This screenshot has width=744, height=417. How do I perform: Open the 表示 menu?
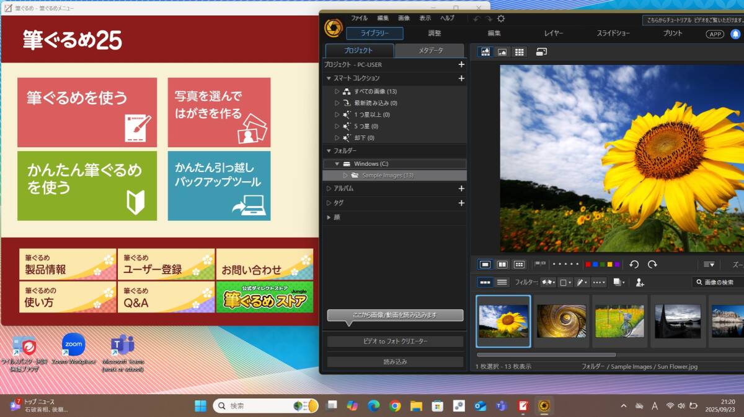coord(425,19)
